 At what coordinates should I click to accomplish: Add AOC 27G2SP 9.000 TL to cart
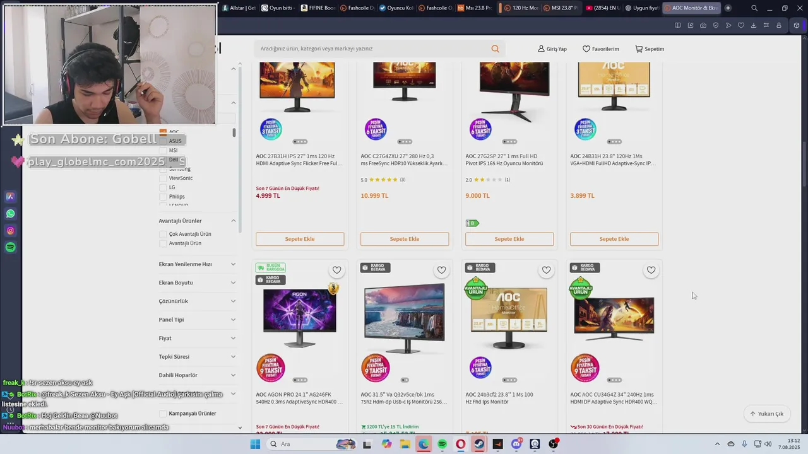click(509, 239)
